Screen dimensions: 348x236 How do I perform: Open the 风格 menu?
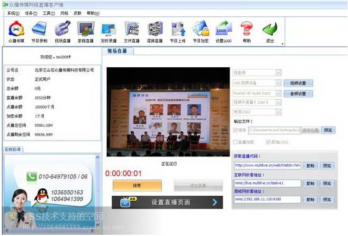[x=64, y=13]
